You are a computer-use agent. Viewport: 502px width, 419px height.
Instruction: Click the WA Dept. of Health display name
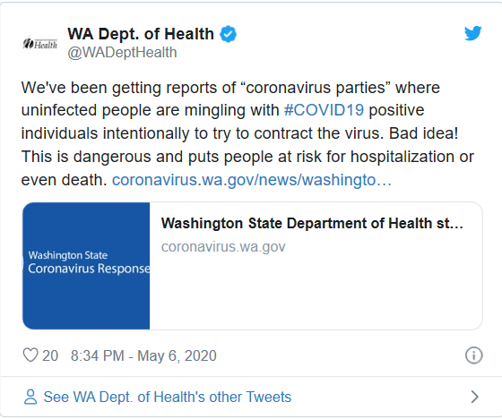(x=141, y=34)
